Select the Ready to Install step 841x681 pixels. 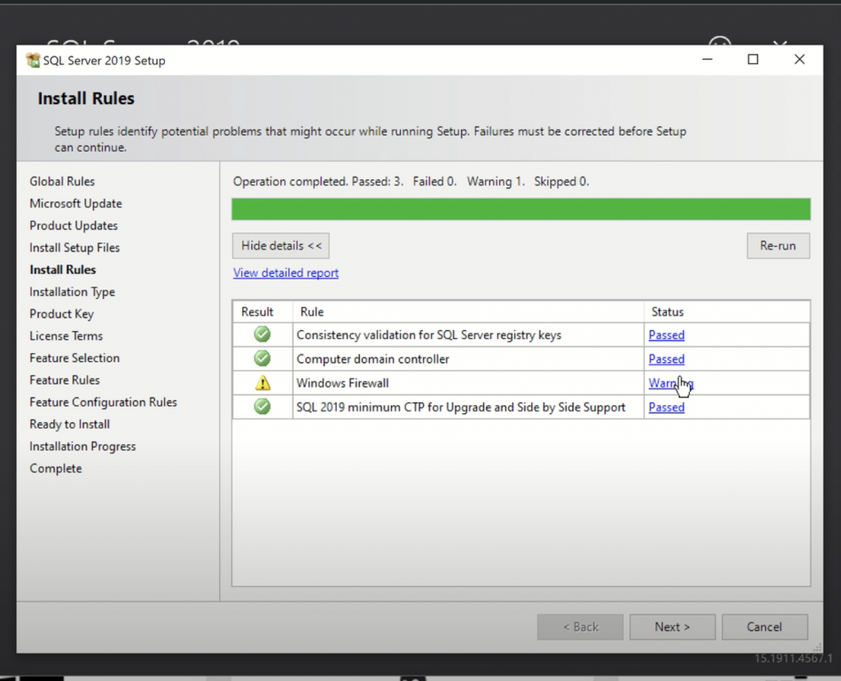[70, 424]
